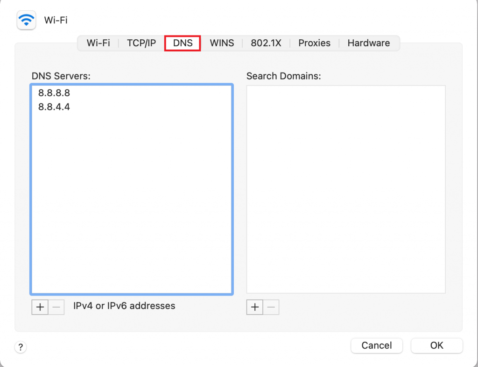Click the Cancel button
Screen dimensions: 478x367
(x=376, y=345)
